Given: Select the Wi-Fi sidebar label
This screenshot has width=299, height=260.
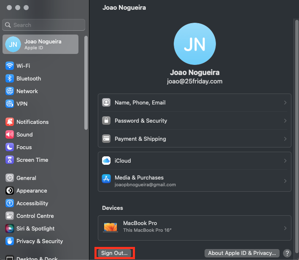Looking at the screenshot, I should (23, 66).
